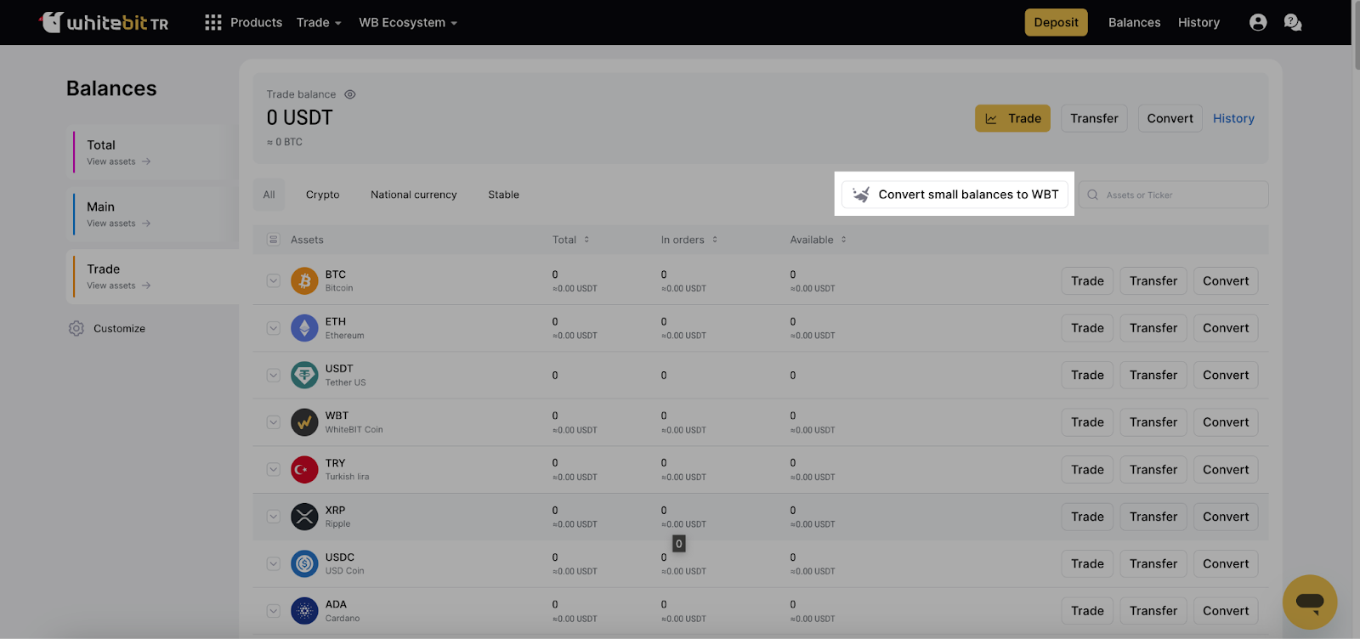Click the arrow next to Trade View assets
This screenshot has width=1360, height=639.
coord(146,286)
